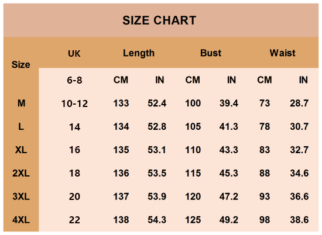Click the UK size 10-12 cell

tap(74, 103)
